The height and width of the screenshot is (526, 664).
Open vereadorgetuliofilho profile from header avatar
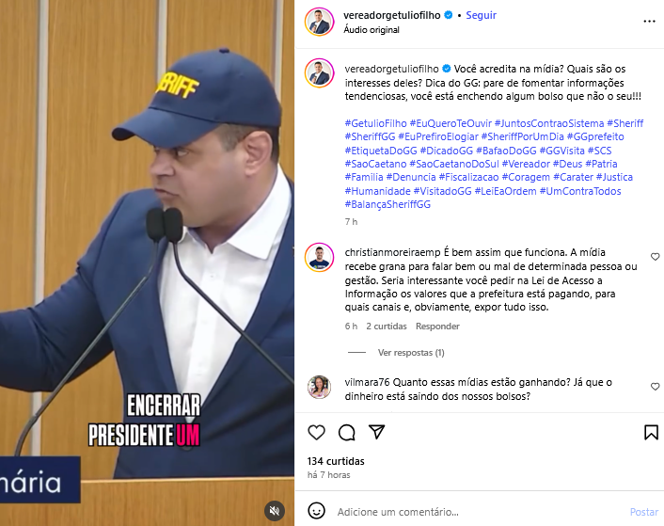(319, 22)
